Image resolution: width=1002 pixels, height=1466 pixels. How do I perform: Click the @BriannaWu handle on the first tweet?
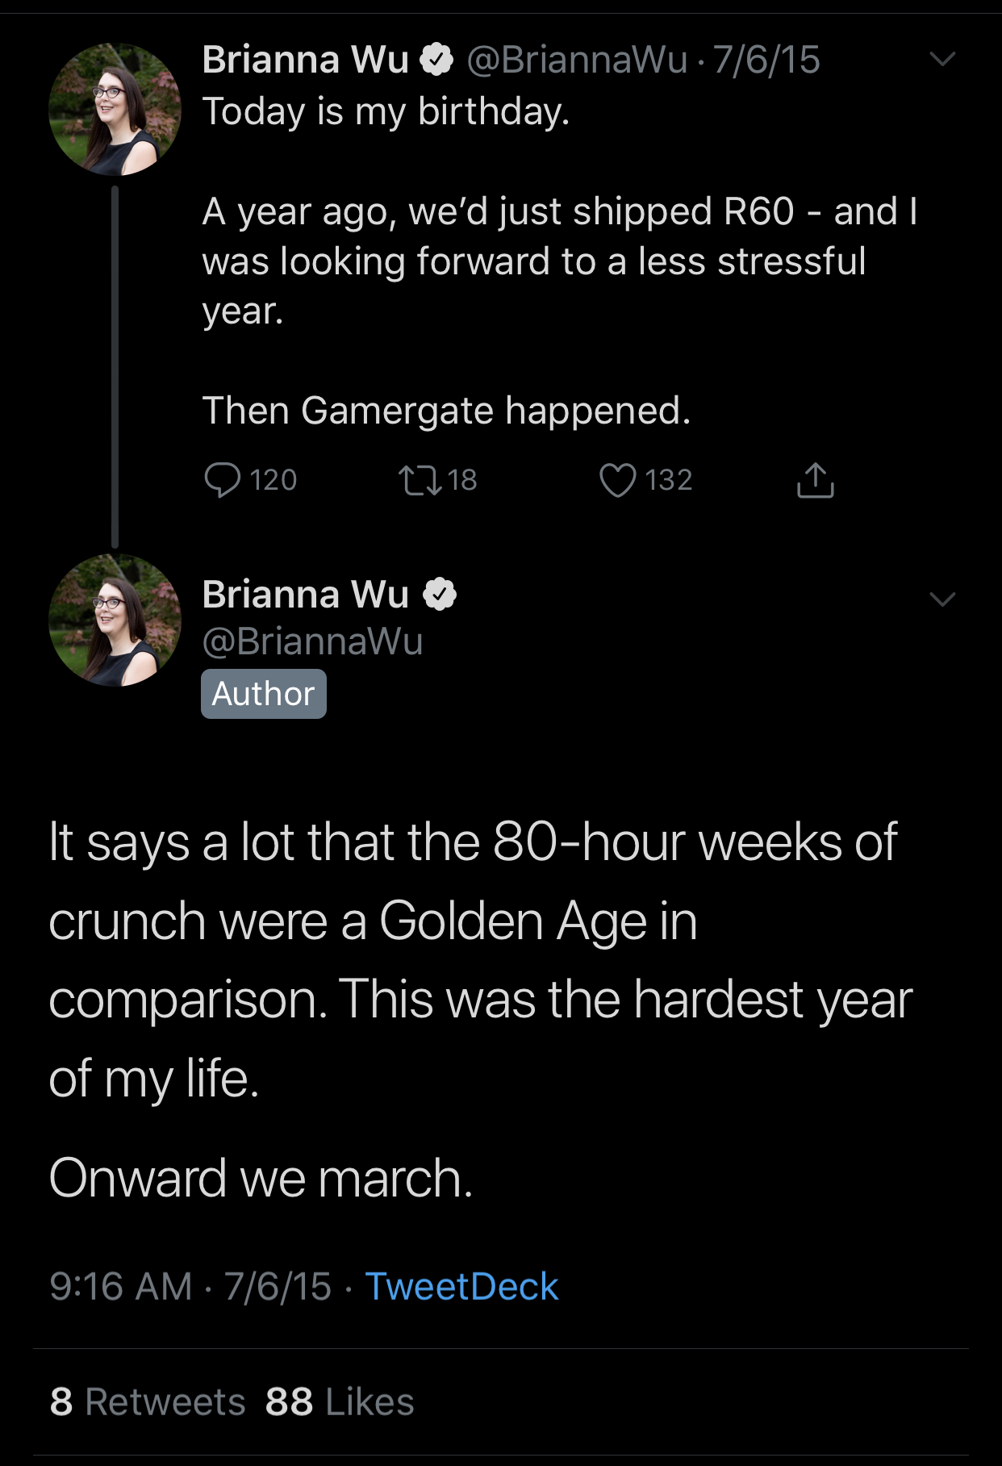pyautogui.click(x=577, y=60)
